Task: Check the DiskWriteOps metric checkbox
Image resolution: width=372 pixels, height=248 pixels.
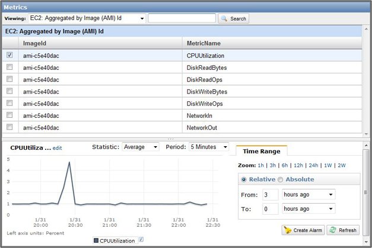Action: (9, 103)
